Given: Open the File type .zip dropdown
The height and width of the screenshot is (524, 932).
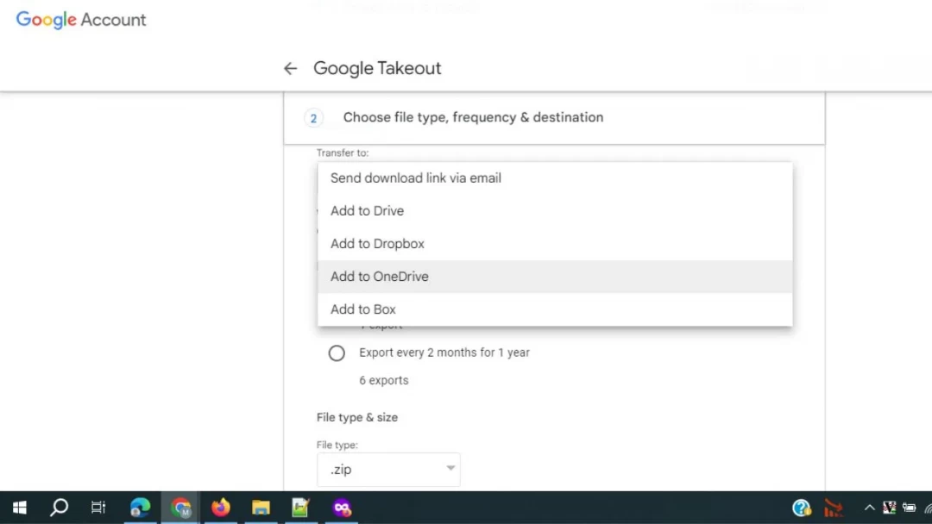Looking at the screenshot, I should [388, 469].
